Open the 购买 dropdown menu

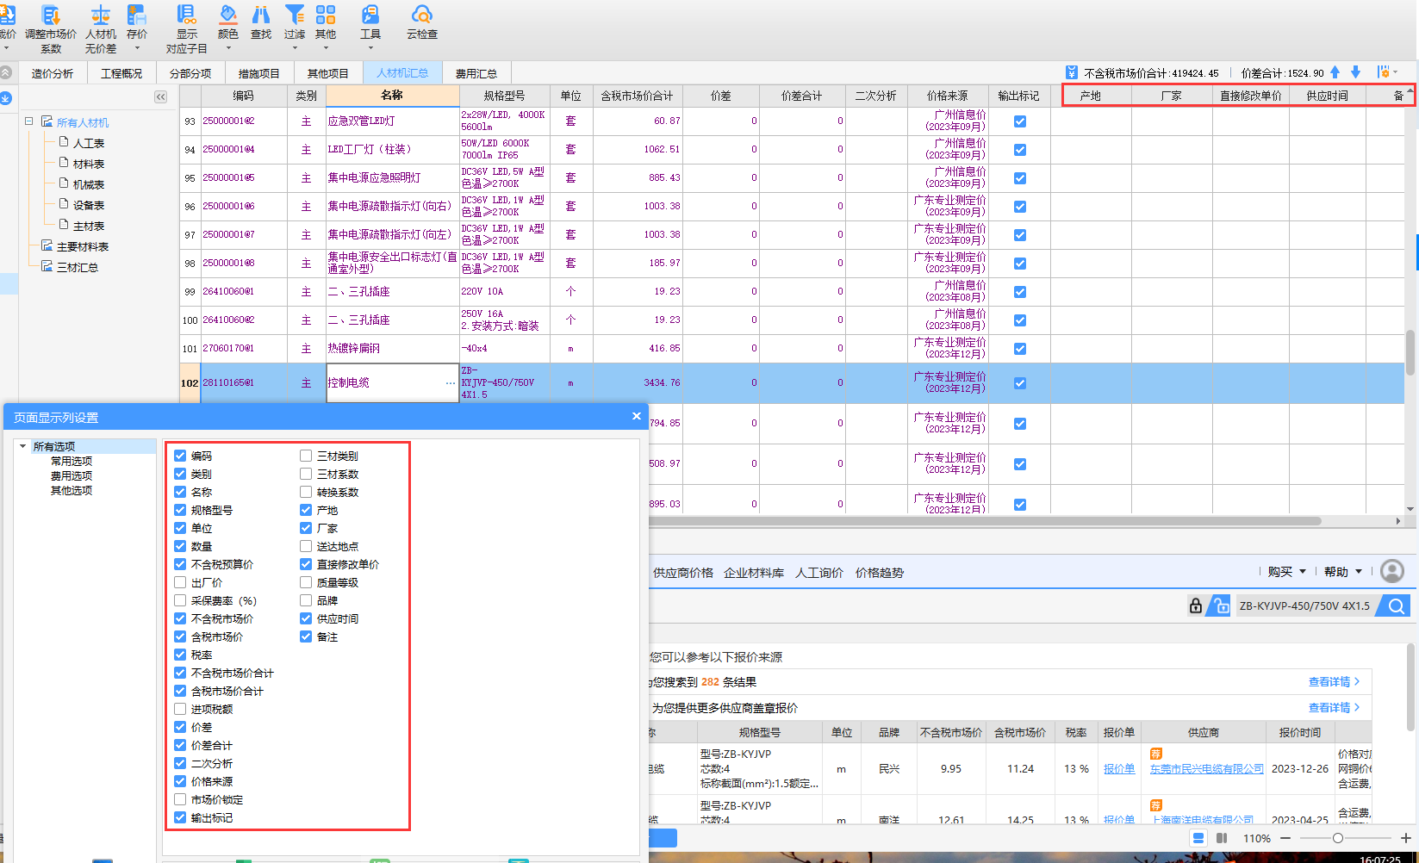(1287, 572)
